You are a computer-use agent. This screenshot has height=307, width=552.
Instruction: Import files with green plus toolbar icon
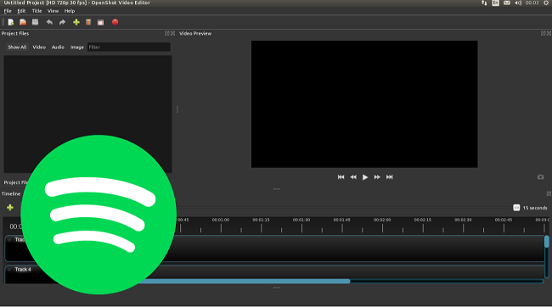(x=76, y=22)
